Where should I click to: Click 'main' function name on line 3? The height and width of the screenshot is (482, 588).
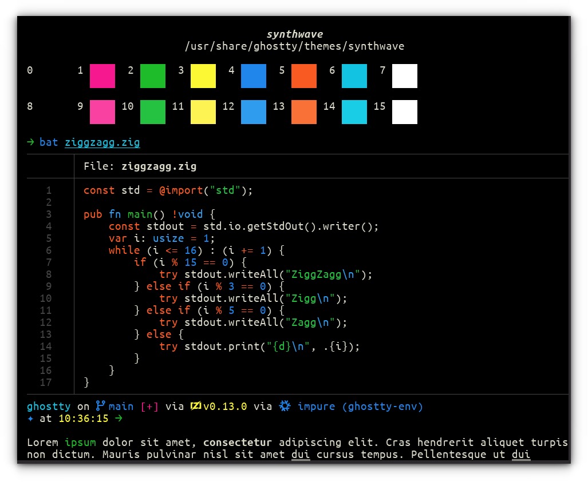coord(140,214)
